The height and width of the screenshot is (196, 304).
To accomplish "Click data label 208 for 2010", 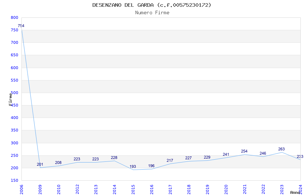I will click(58, 163).
